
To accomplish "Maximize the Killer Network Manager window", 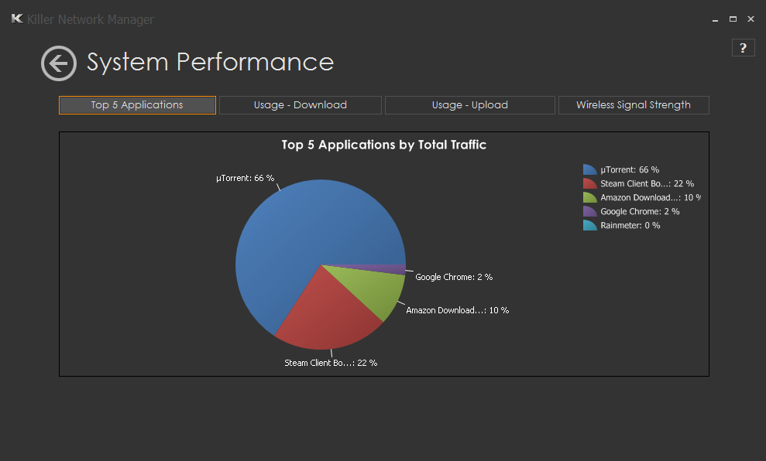I will [x=733, y=19].
